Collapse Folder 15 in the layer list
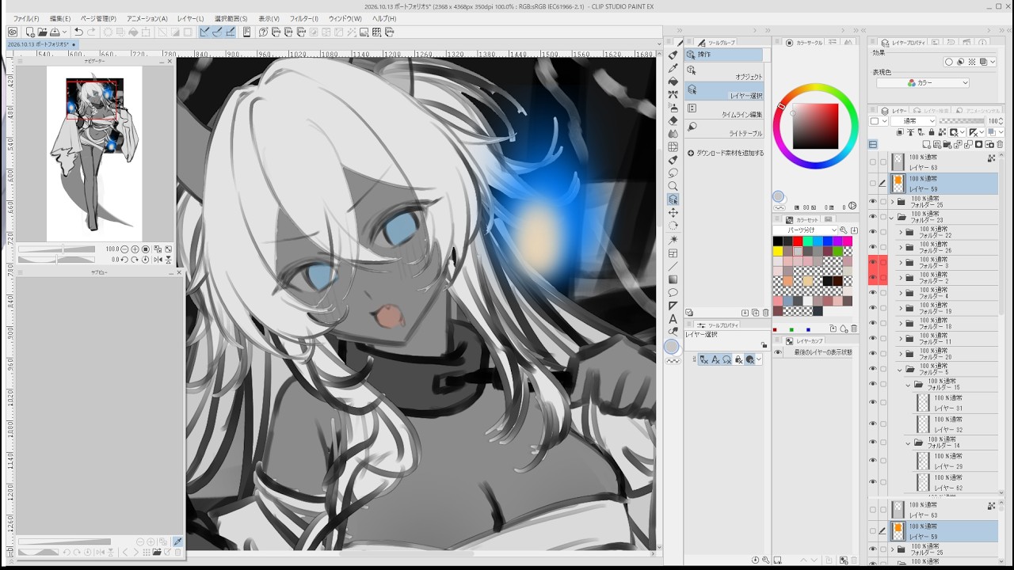1014x570 pixels. 909,384
